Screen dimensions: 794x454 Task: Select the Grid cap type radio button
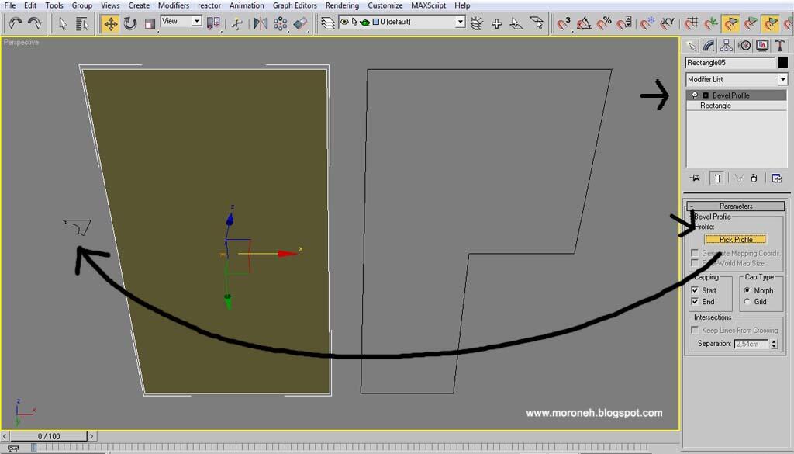pyautogui.click(x=747, y=302)
